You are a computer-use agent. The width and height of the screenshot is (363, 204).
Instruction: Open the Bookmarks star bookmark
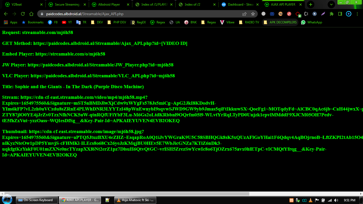point(32,22)
